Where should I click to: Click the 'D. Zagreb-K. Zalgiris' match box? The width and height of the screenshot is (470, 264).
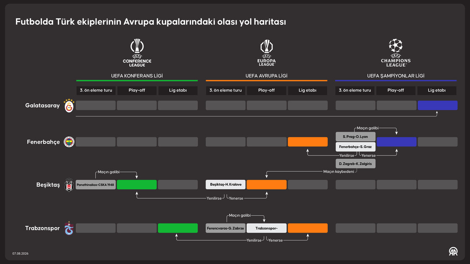(x=355, y=164)
